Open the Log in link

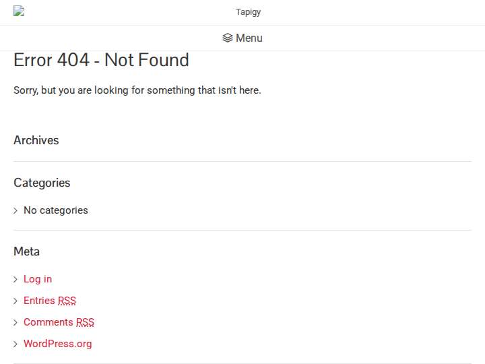click(38, 279)
